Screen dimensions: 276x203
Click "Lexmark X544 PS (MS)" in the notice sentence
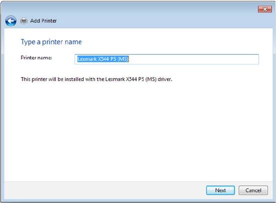coord(131,79)
